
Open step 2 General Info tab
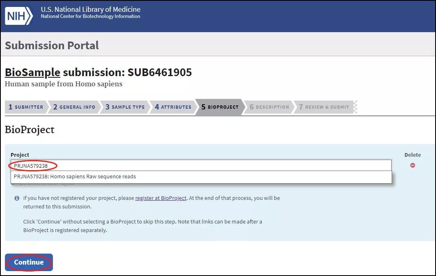[74, 107]
